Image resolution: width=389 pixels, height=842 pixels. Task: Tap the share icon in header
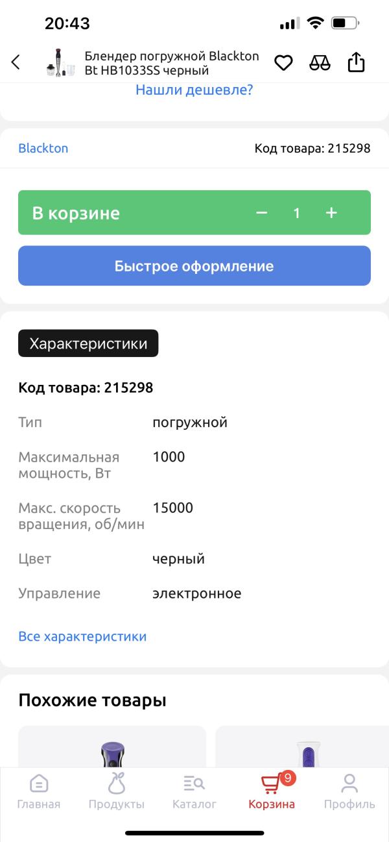pos(356,62)
